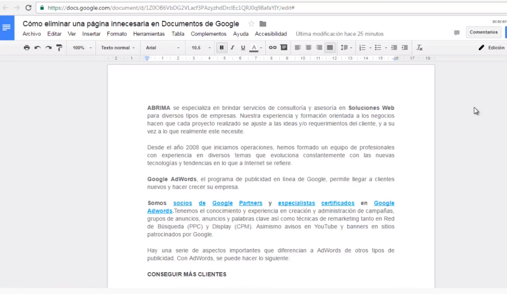Decrease the paragraph indent
The width and height of the screenshot is (507, 294).
394,48
